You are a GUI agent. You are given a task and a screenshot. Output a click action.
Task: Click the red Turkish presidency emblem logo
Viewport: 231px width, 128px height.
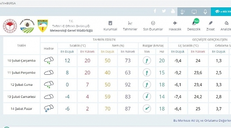[10, 26]
